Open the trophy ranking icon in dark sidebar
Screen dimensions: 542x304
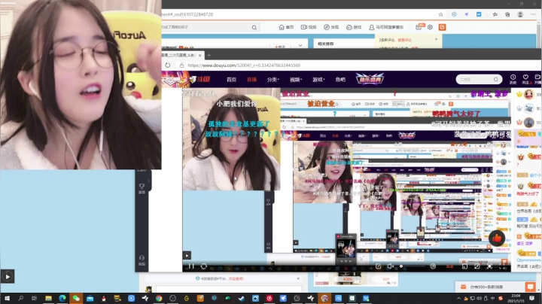coord(142,187)
